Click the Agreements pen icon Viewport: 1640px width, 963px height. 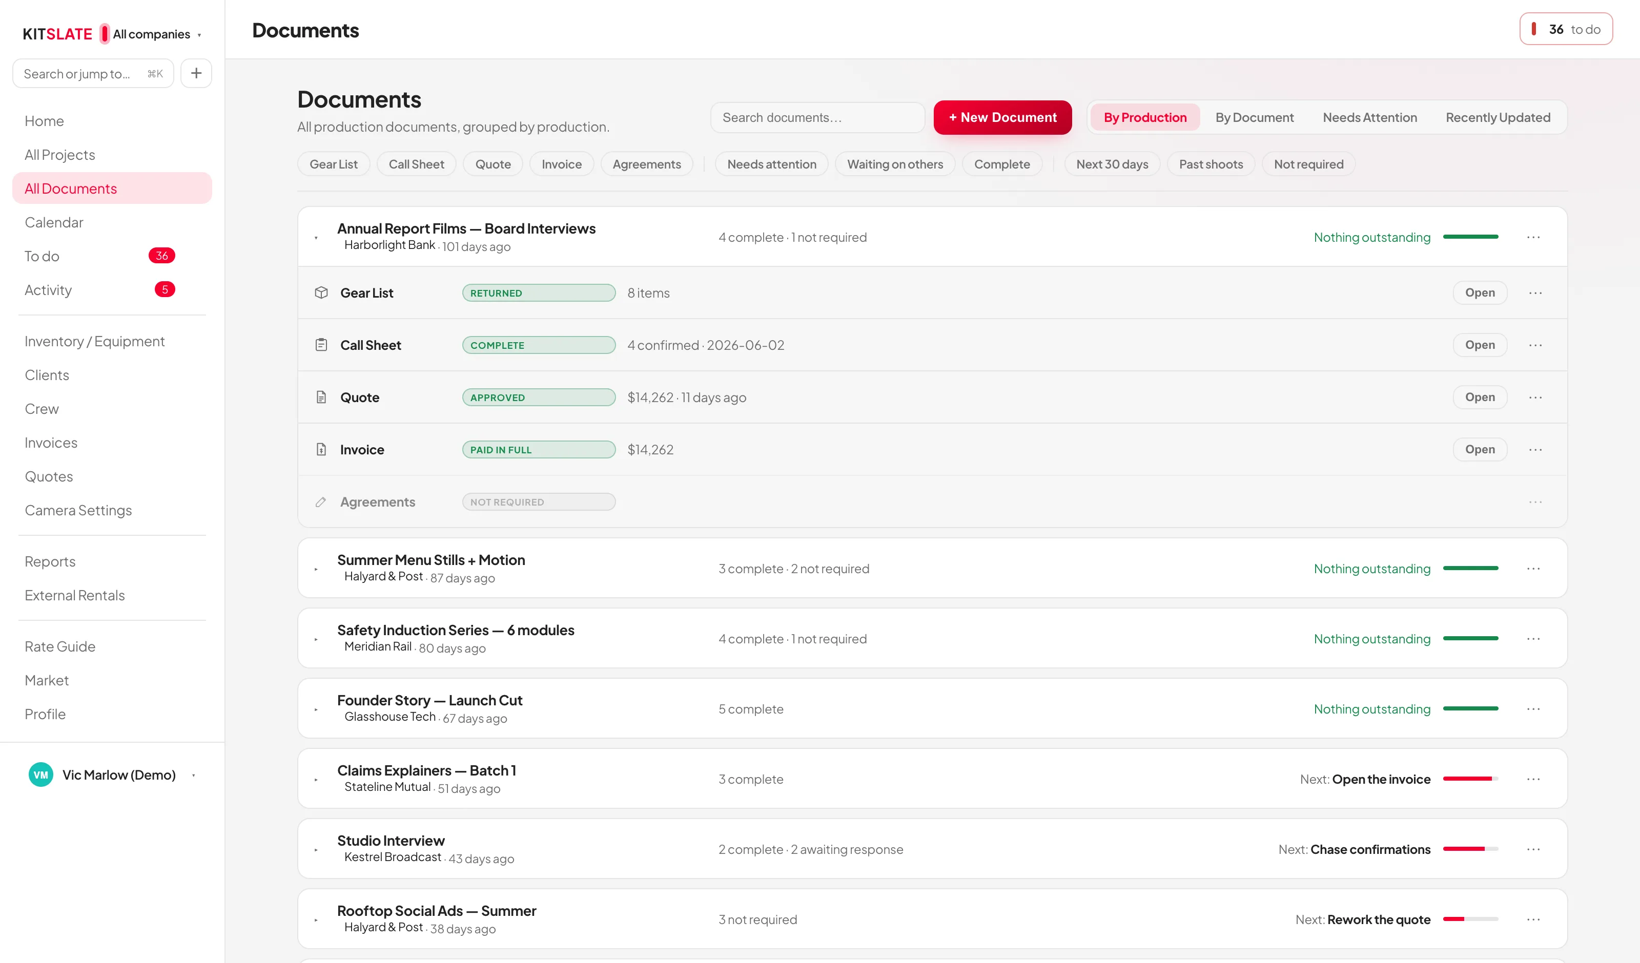tap(321, 501)
